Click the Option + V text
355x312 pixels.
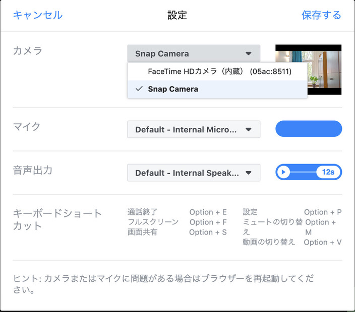tap(323, 242)
